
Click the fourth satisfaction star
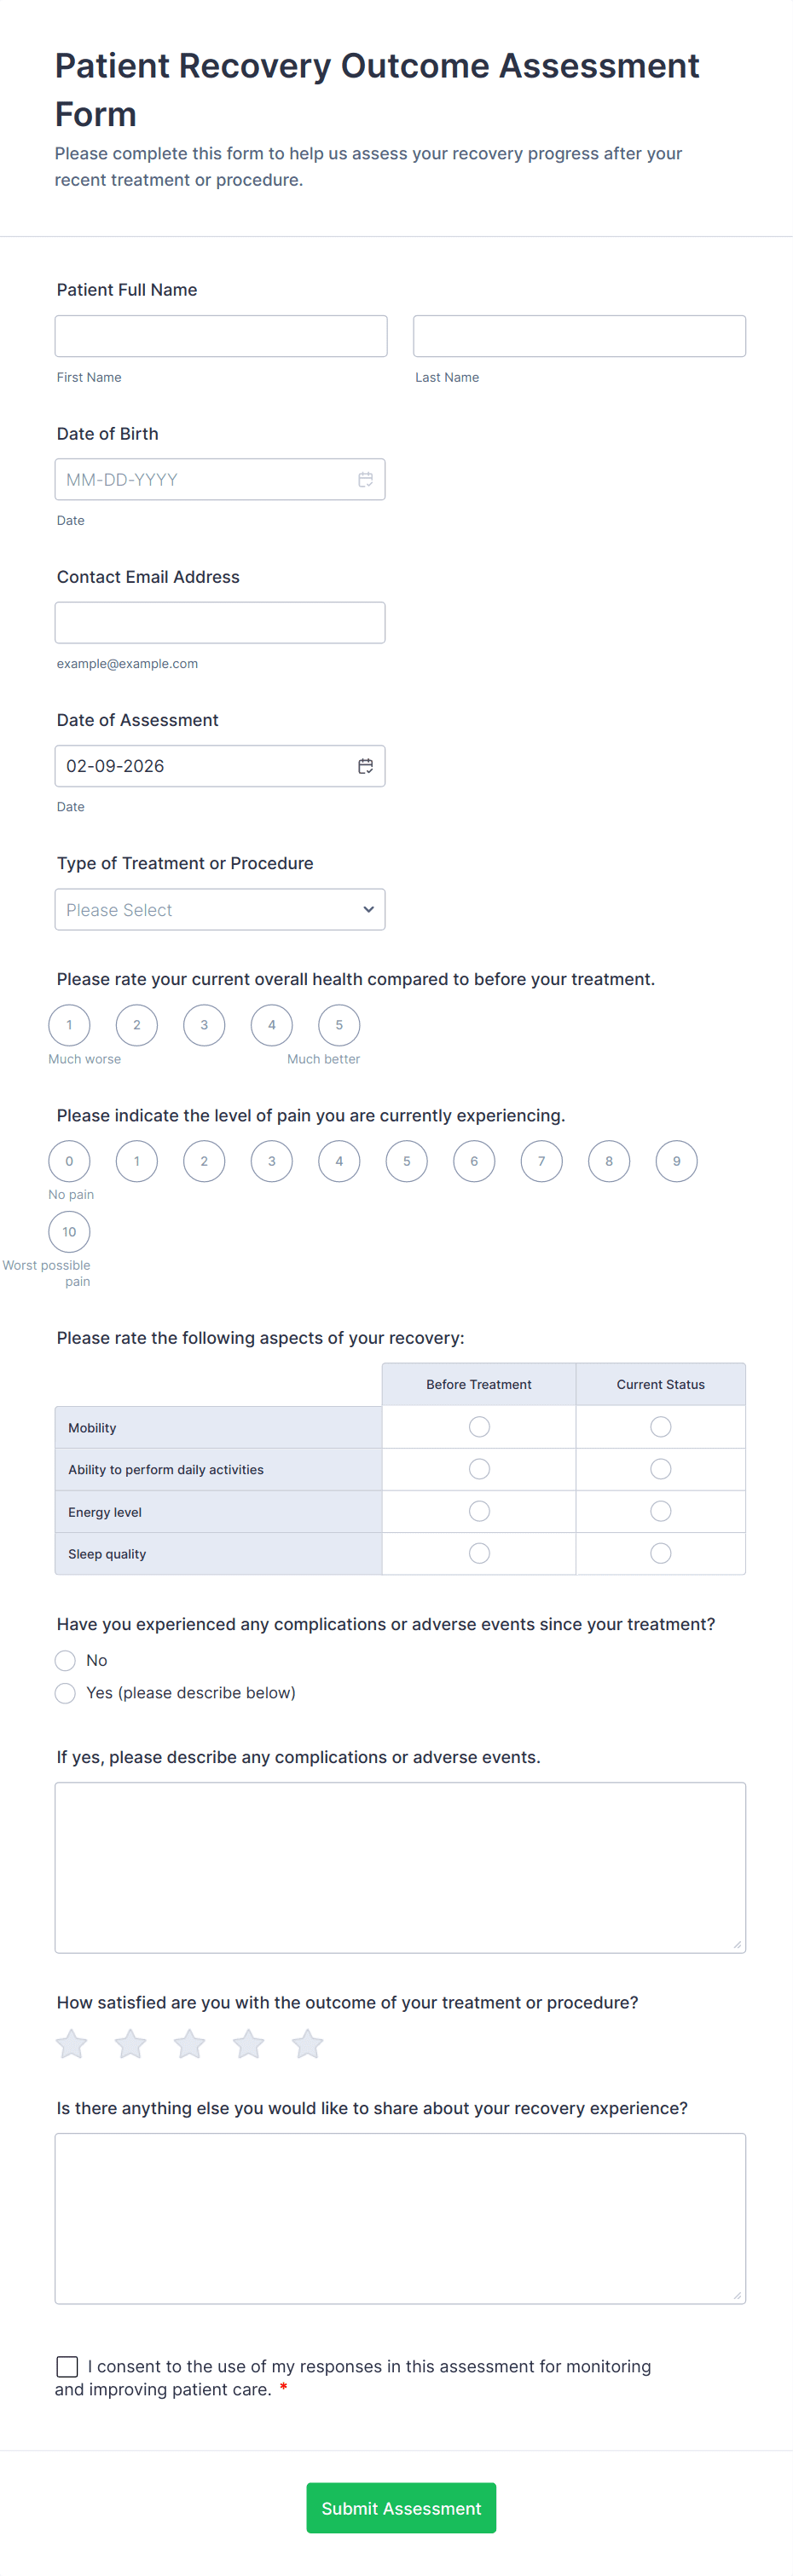pyautogui.click(x=248, y=2044)
